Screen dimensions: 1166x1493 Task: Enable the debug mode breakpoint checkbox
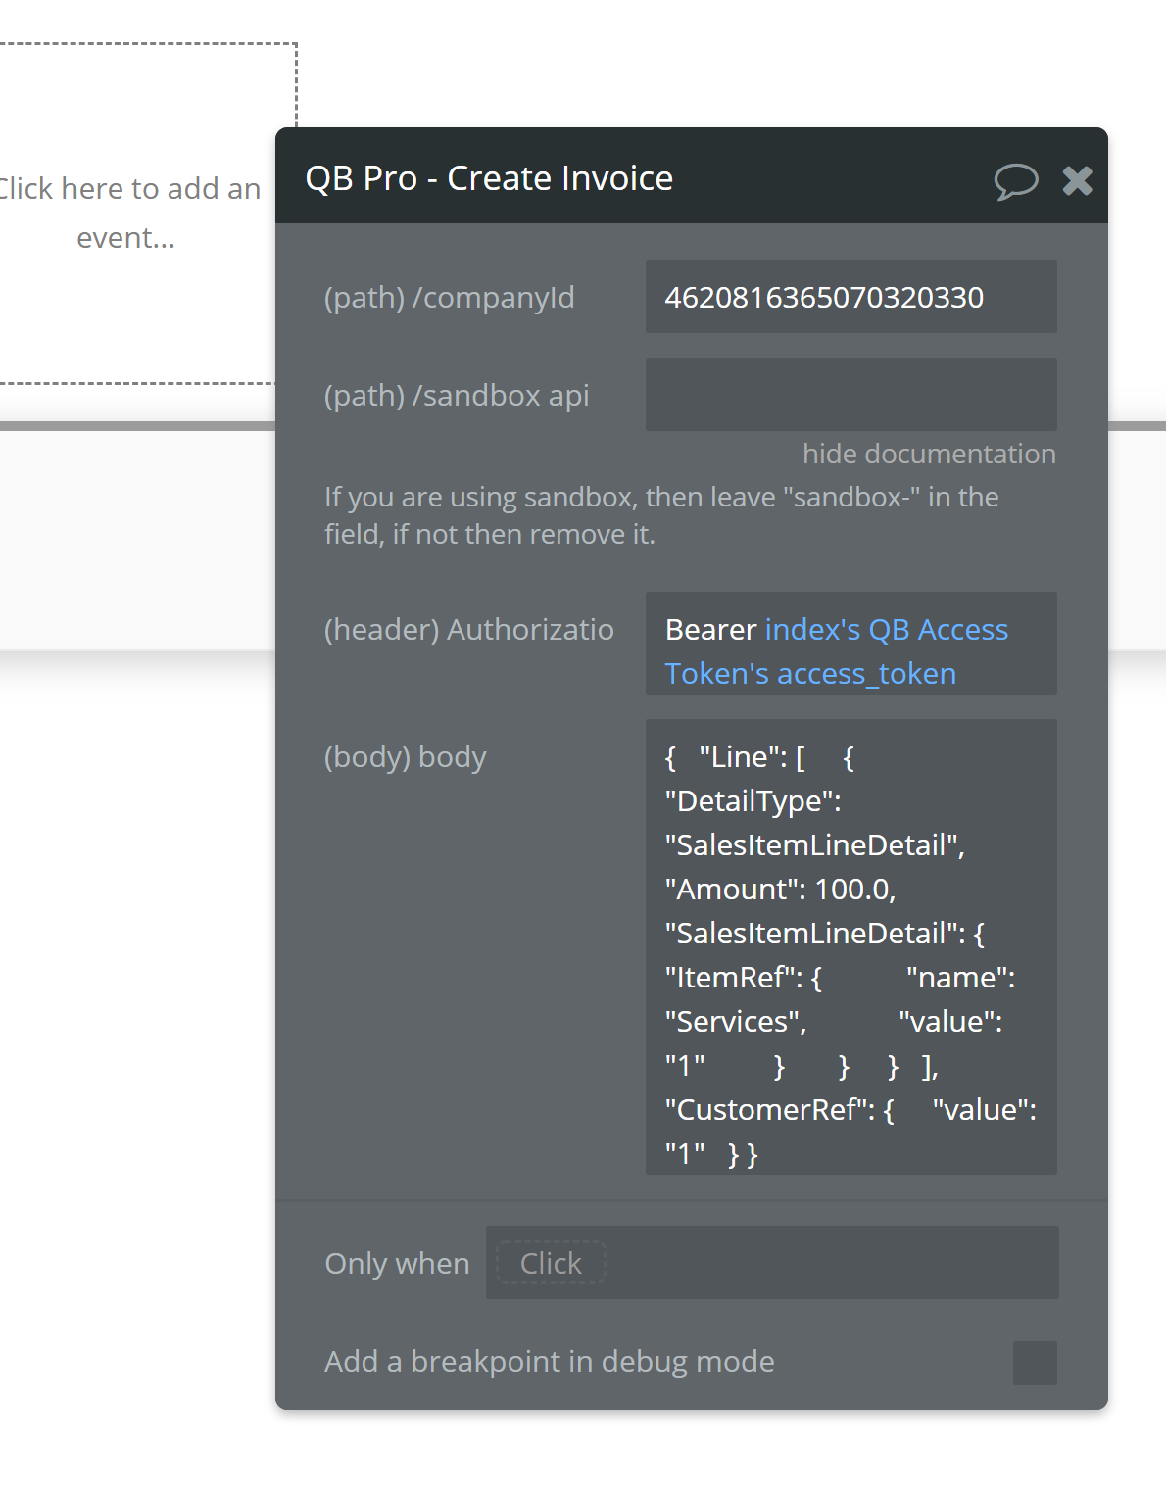point(1035,1363)
